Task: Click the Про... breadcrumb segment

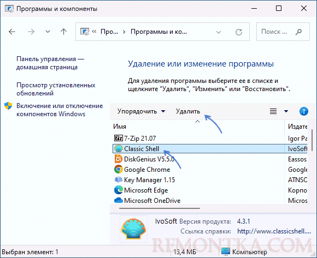Action: pos(109,32)
